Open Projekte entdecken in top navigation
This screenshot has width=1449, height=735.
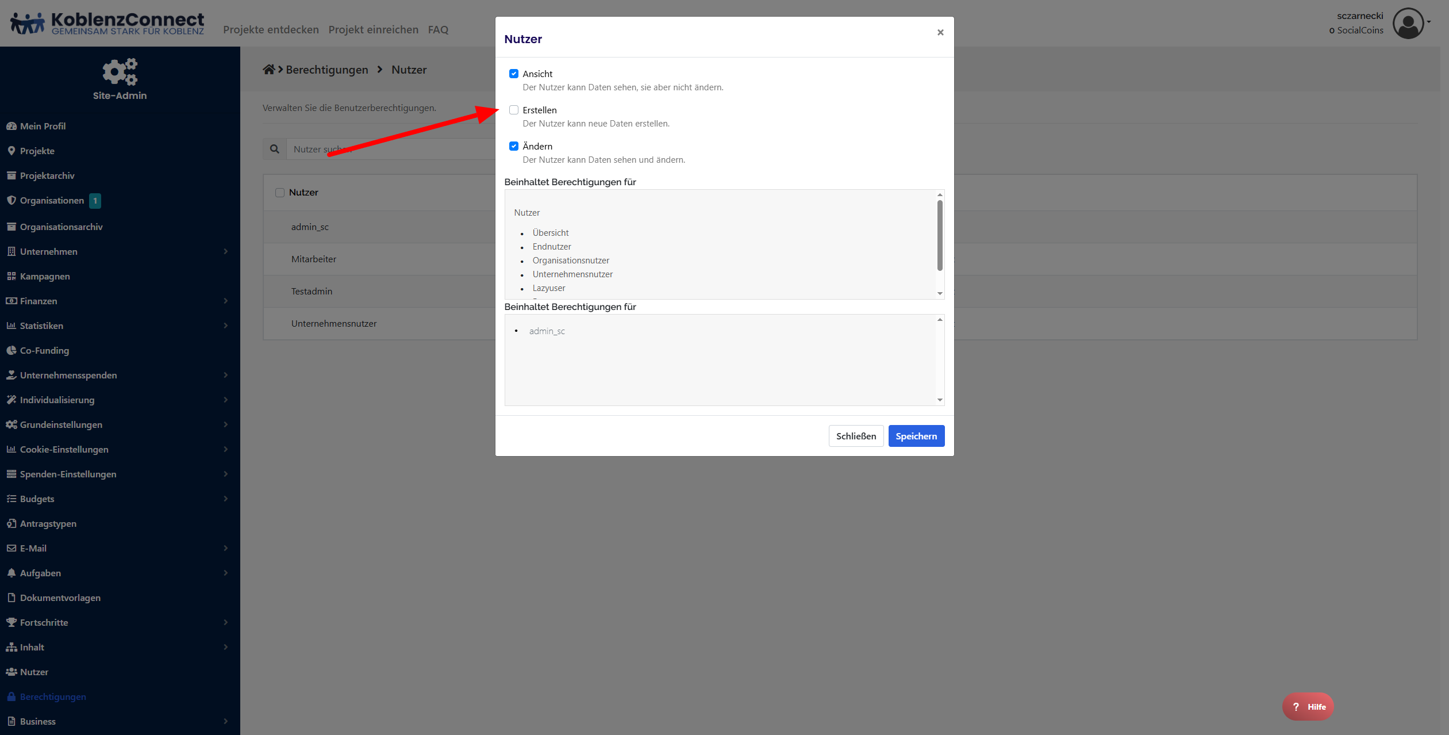(x=271, y=29)
